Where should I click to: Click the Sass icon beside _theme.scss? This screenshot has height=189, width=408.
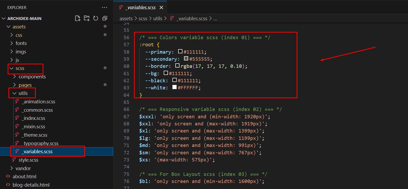pos(17,135)
